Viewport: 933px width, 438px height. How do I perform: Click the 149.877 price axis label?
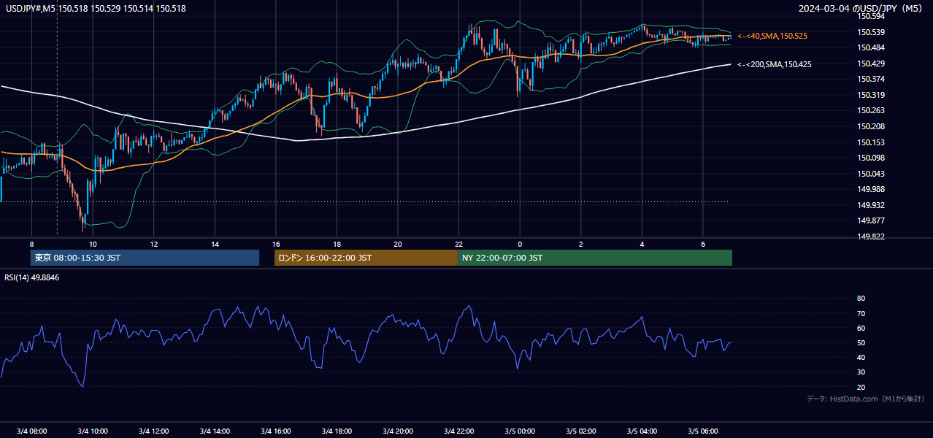pos(871,220)
